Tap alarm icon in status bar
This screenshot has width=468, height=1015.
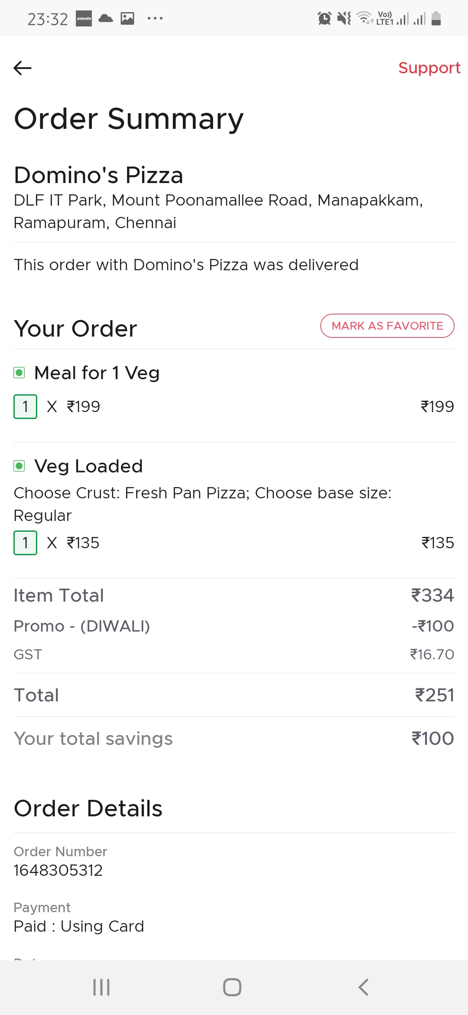tap(324, 19)
